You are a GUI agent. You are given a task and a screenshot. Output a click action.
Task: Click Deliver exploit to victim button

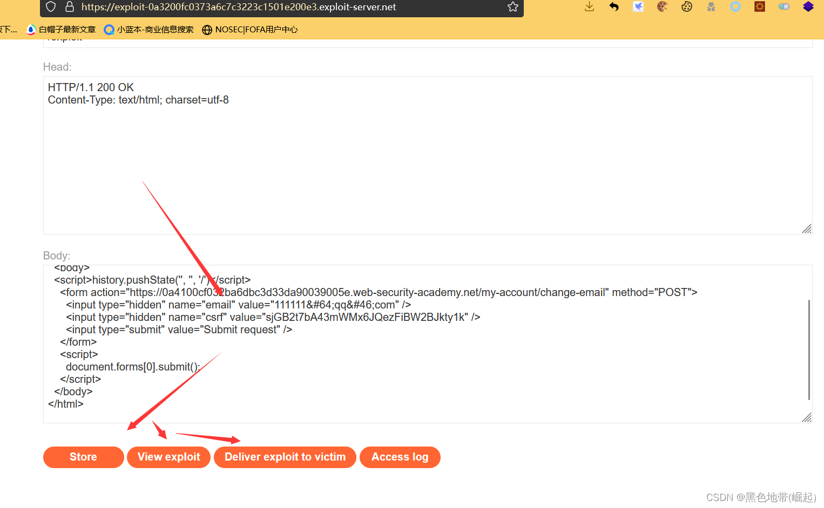(285, 457)
